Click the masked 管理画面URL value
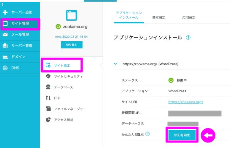Screen dimensions: 230x148 (x=195, y=114)
